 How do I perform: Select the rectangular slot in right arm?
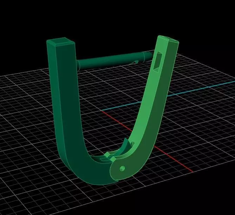157,62
